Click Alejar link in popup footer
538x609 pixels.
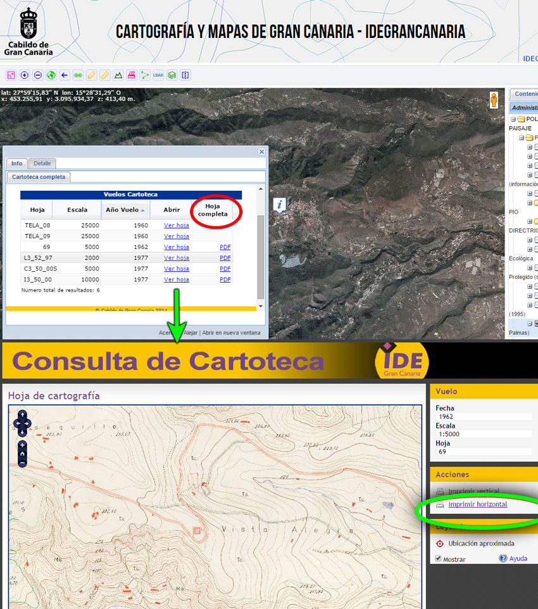coord(191,333)
